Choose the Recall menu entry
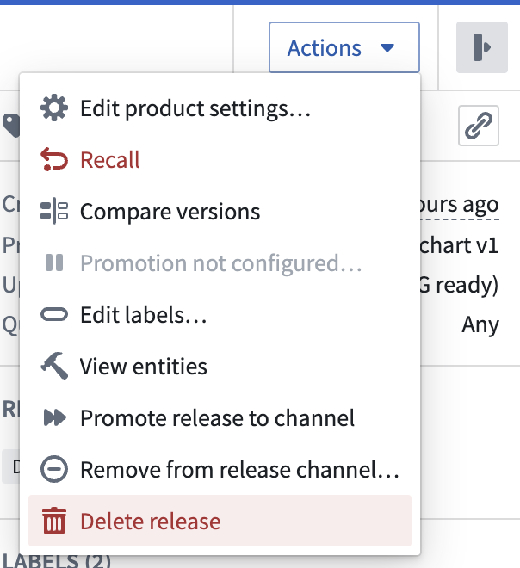Image resolution: width=520 pixels, height=568 pixels. point(220,160)
